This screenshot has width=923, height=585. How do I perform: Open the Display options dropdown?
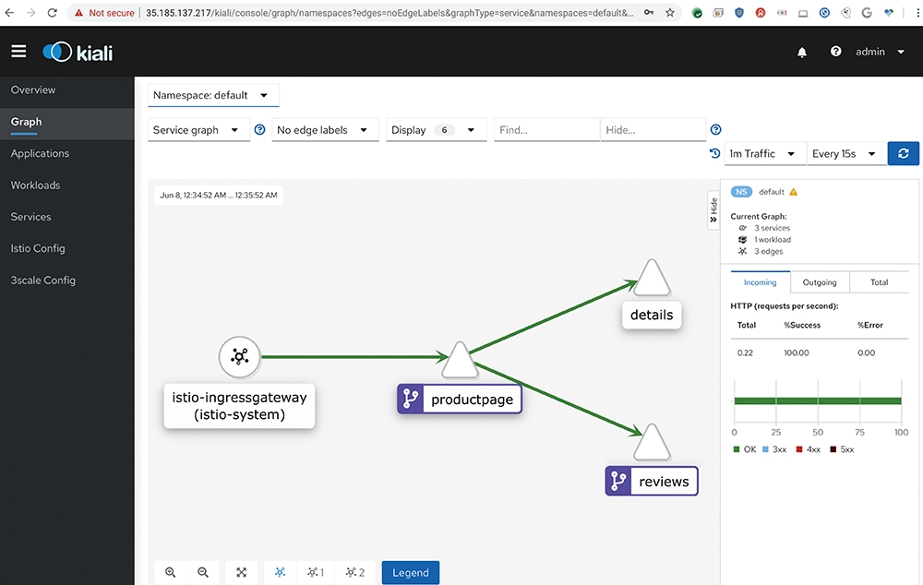437,130
